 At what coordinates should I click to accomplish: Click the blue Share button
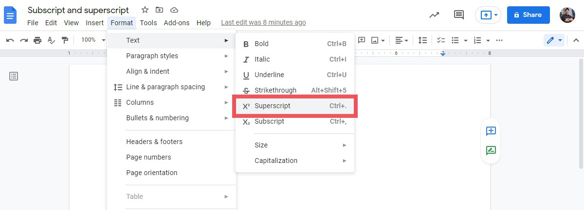pos(528,15)
